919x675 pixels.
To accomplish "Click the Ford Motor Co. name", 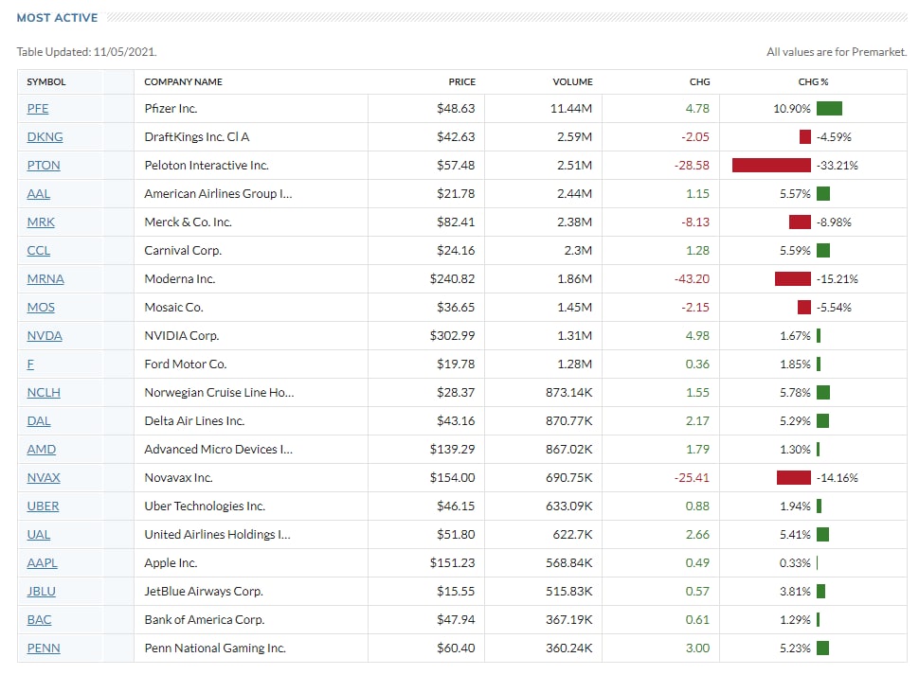I will [185, 364].
